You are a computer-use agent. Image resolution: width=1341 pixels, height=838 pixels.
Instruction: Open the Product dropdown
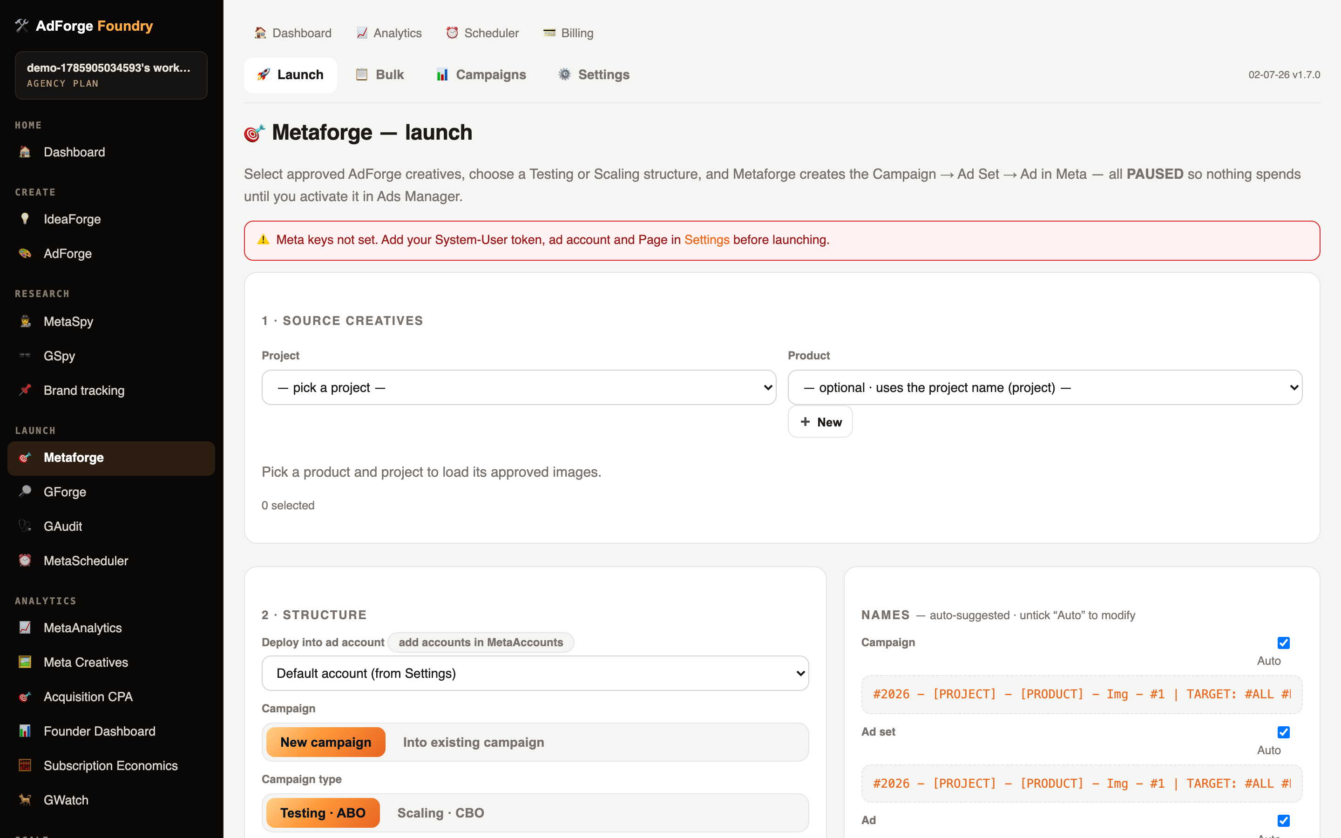point(1045,387)
